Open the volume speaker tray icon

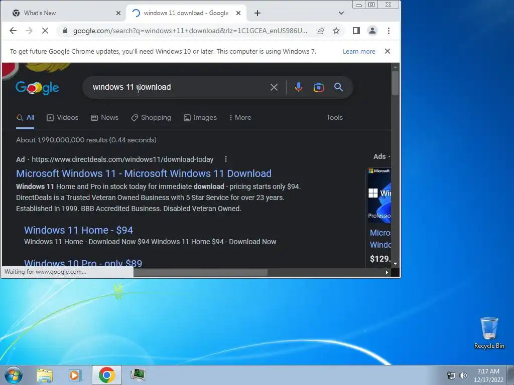tap(463, 375)
